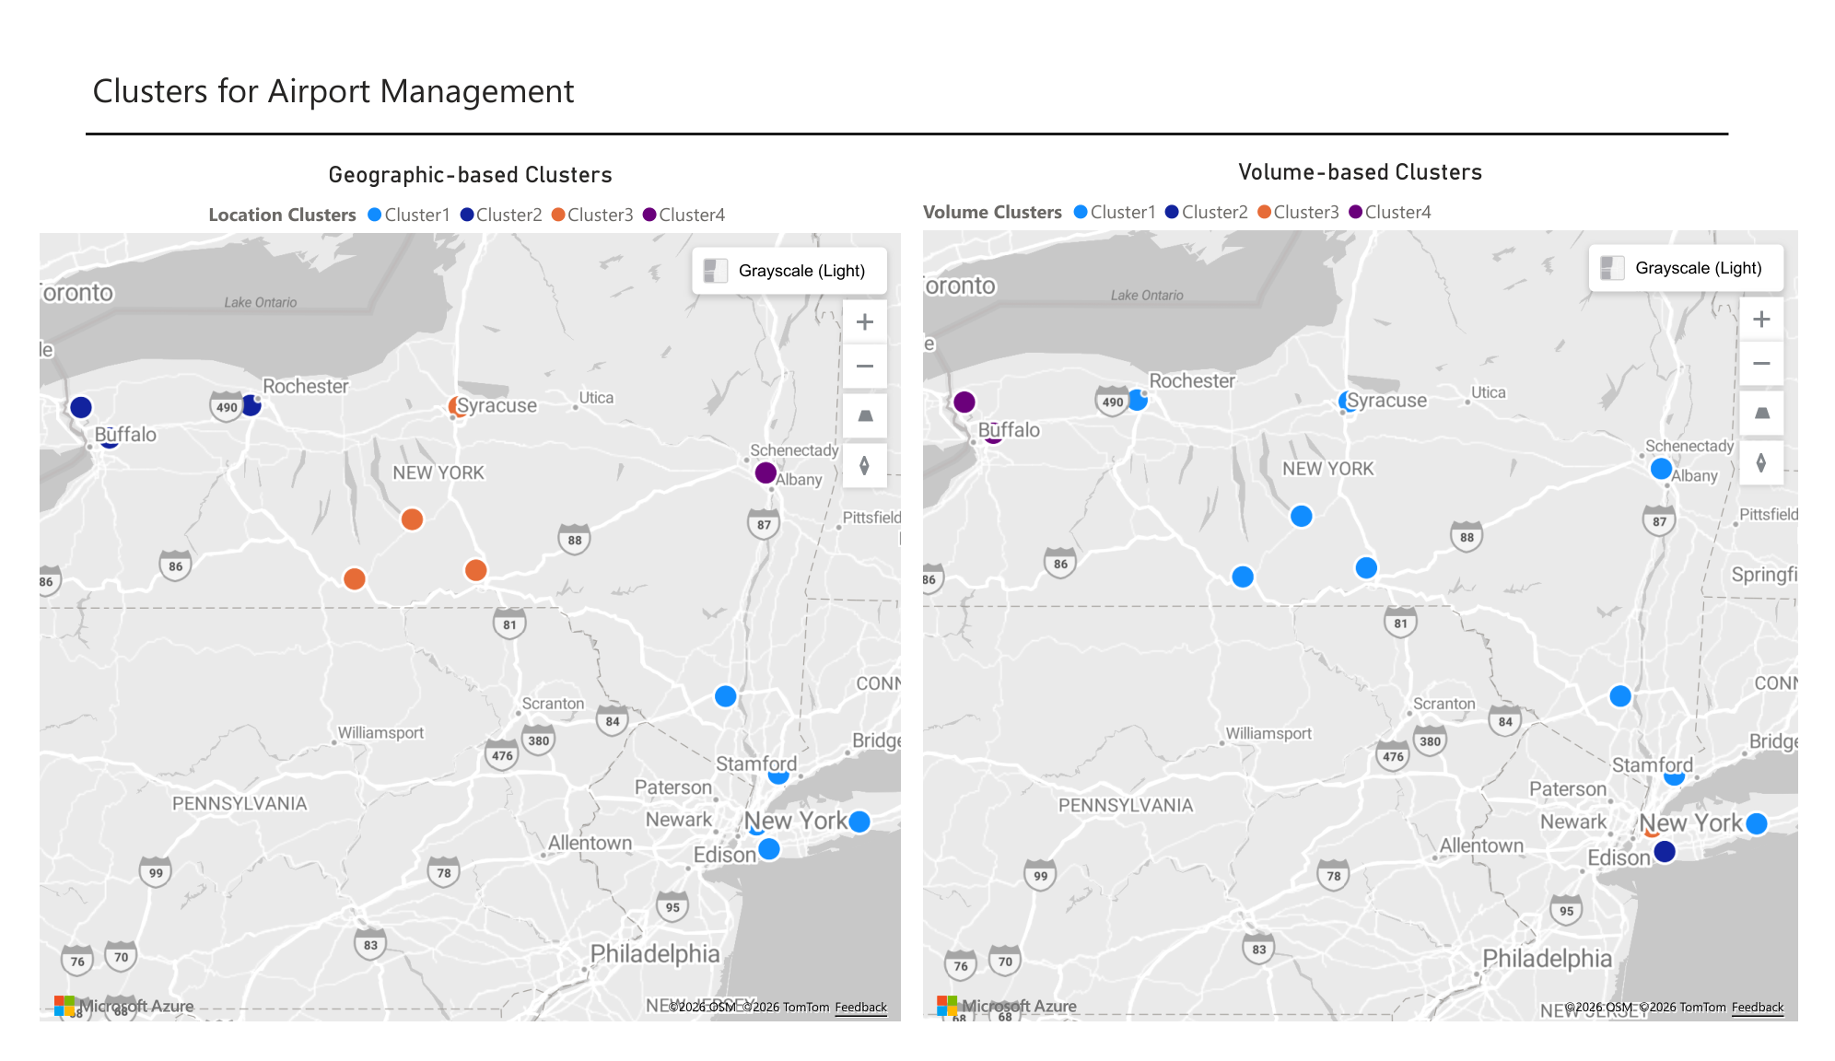
Task: Select Cluster2 in the Volume Clusters legend
Action: (x=1207, y=212)
